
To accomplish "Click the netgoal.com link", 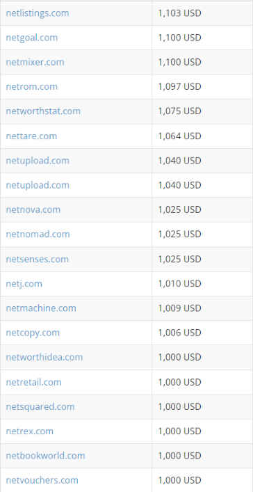I will pyautogui.click(x=32, y=38).
